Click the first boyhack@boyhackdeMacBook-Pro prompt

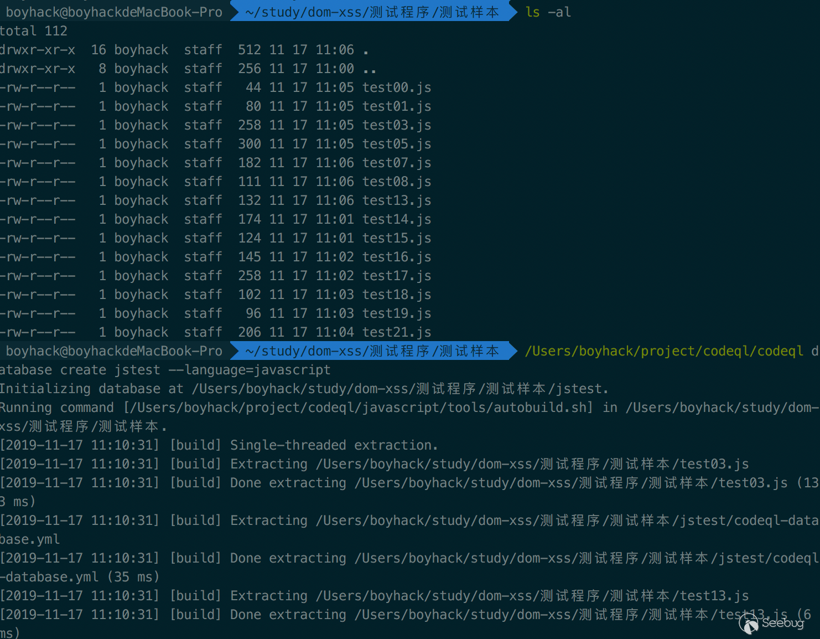coord(114,12)
